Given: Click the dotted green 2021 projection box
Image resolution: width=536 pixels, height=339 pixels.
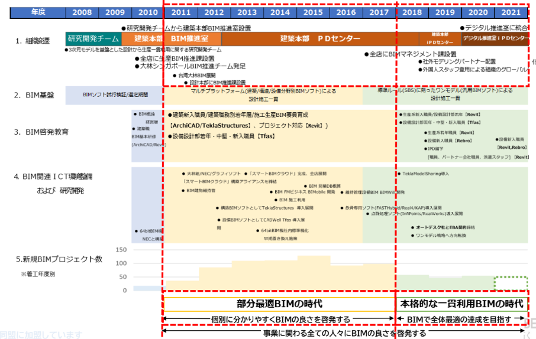Looking at the screenshot, I should tap(511, 283).
